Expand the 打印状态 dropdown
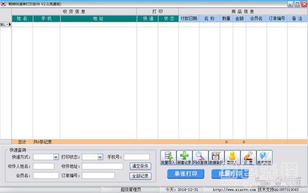 [100, 157]
